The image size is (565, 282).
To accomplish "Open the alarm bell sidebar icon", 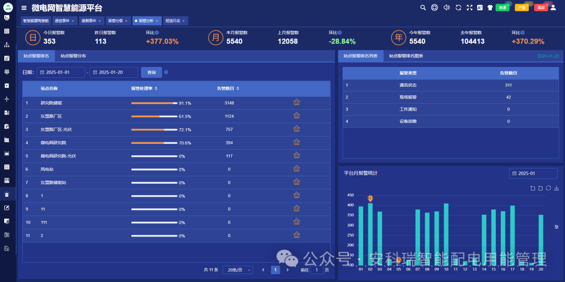I will (x=7, y=195).
